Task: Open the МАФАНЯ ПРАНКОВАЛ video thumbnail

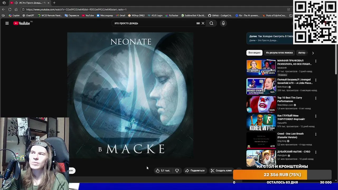Action: click(261, 68)
